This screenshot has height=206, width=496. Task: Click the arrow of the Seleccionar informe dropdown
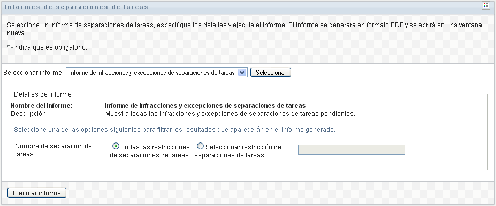coord(242,73)
